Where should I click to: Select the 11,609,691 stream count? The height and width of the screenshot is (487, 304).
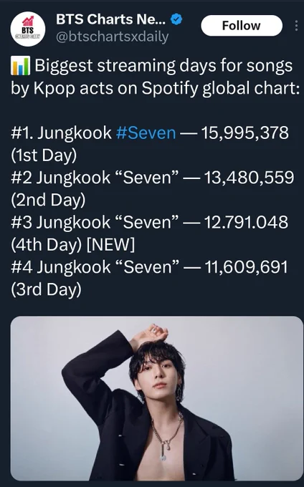pos(246,267)
